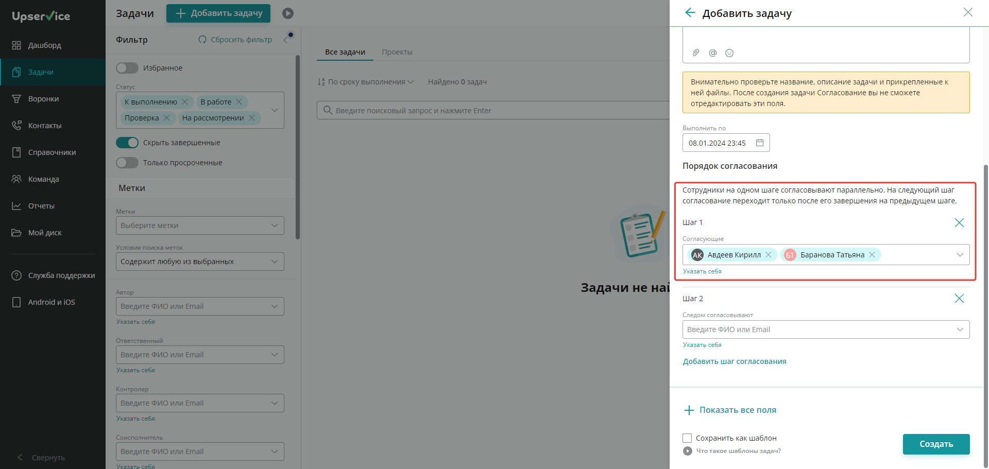Switch to Проекты tab
This screenshot has width=989, height=469.
(397, 52)
